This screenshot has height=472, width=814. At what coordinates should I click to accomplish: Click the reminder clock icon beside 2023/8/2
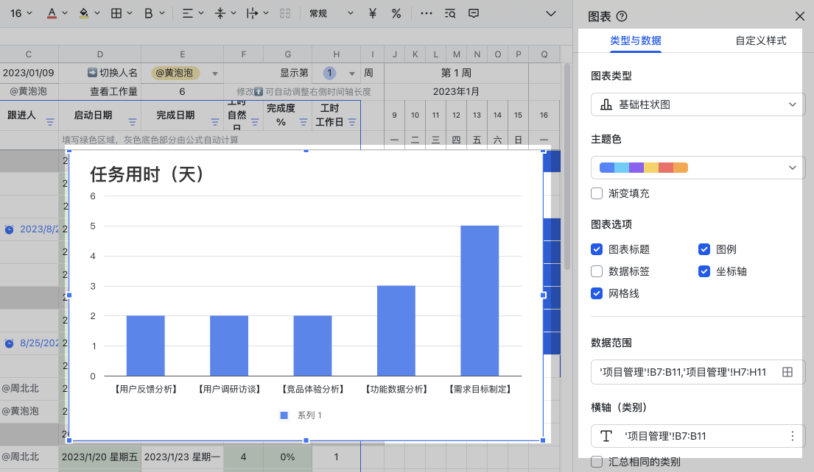click(x=10, y=229)
